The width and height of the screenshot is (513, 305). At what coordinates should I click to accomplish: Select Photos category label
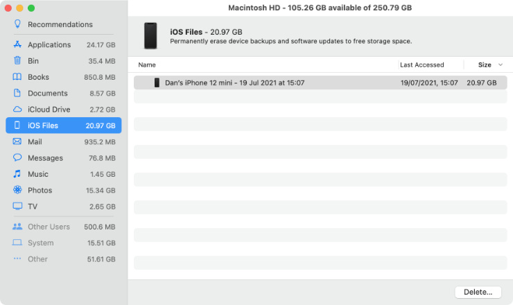pos(40,190)
